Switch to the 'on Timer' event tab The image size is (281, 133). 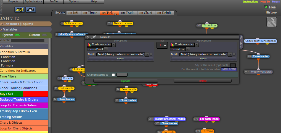[x=90, y=13]
